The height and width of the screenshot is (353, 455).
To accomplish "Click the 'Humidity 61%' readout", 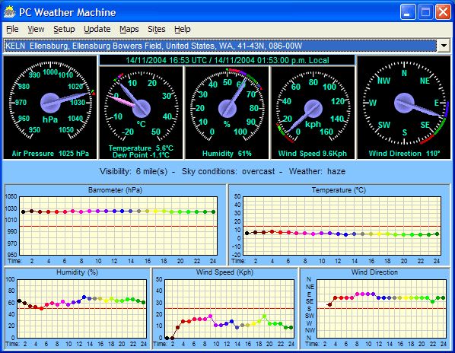I will tap(227, 154).
